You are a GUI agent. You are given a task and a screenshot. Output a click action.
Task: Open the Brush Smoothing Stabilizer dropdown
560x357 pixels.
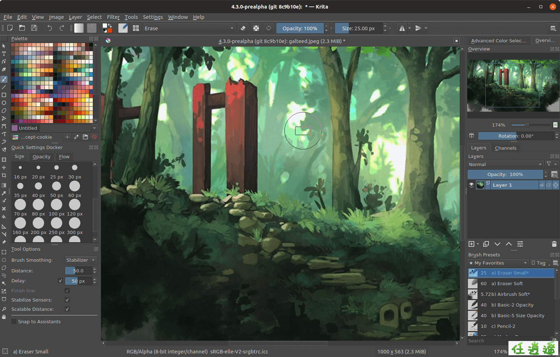tap(81, 260)
